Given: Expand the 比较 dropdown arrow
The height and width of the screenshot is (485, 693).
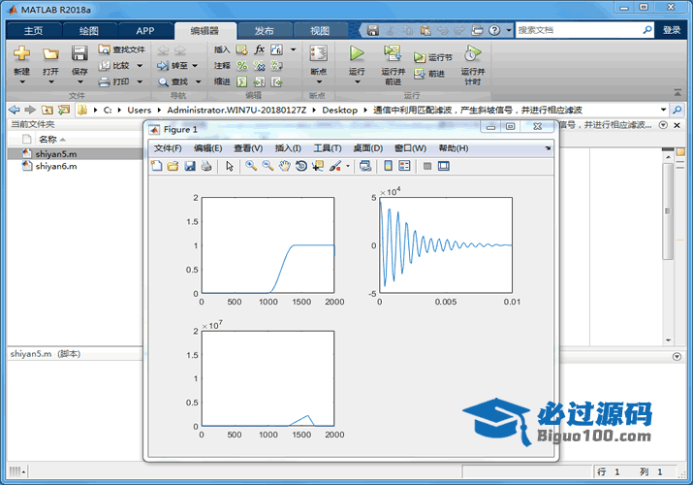Looking at the screenshot, I should tap(140, 66).
